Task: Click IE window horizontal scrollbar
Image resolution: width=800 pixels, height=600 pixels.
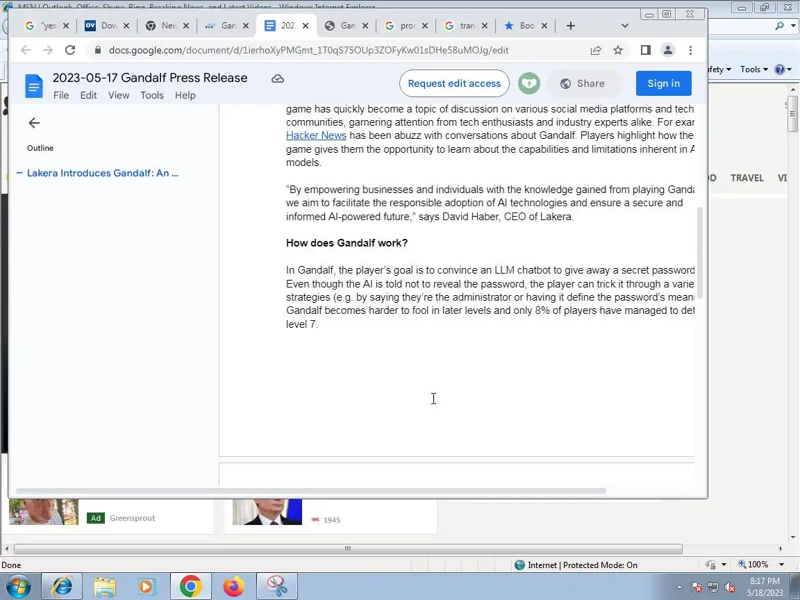Action: click(x=348, y=549)
